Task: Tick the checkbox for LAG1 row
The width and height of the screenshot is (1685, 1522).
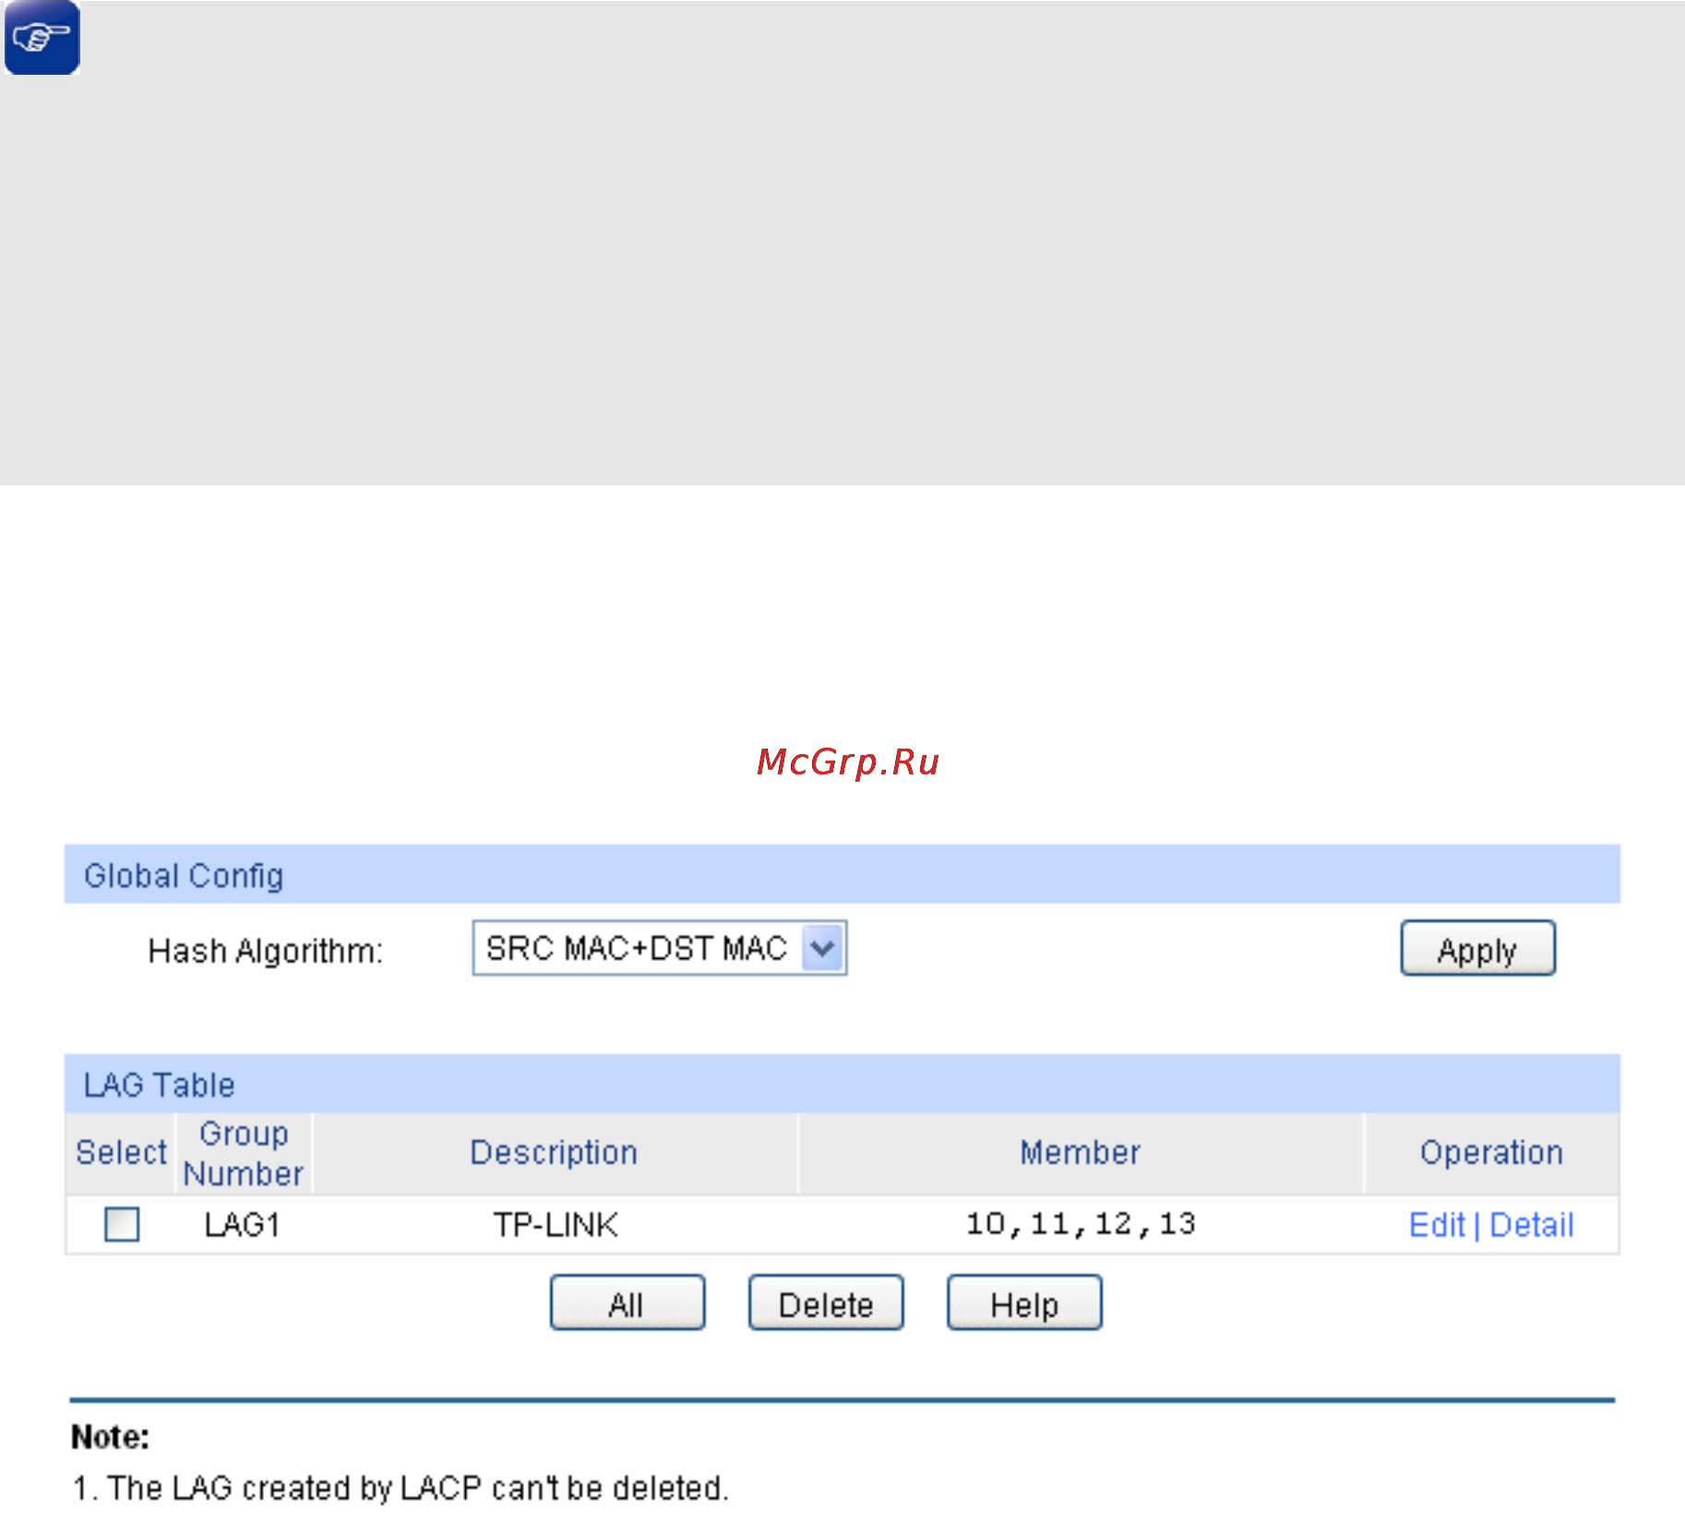Action: [x=122, y=1224]
